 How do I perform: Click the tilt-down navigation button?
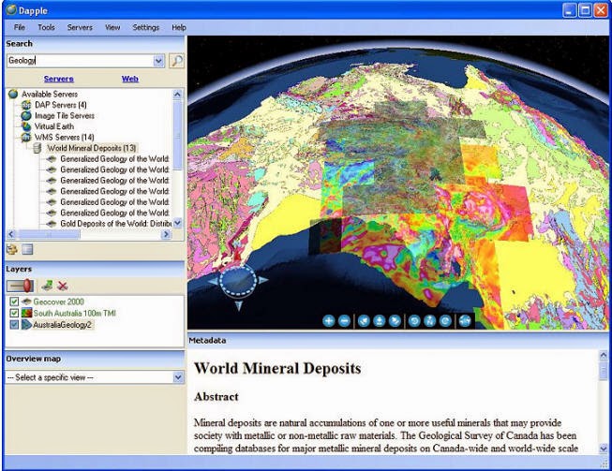coord(395,321)
